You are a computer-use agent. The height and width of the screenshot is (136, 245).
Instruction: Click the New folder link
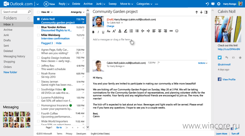click(x=10, y=72)
